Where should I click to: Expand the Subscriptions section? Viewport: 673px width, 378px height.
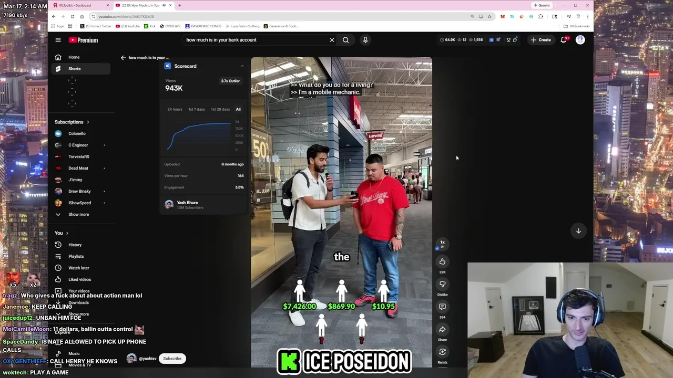72,122
